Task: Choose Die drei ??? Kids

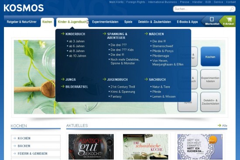Action: pyautogui.click(x=122, y=50)
